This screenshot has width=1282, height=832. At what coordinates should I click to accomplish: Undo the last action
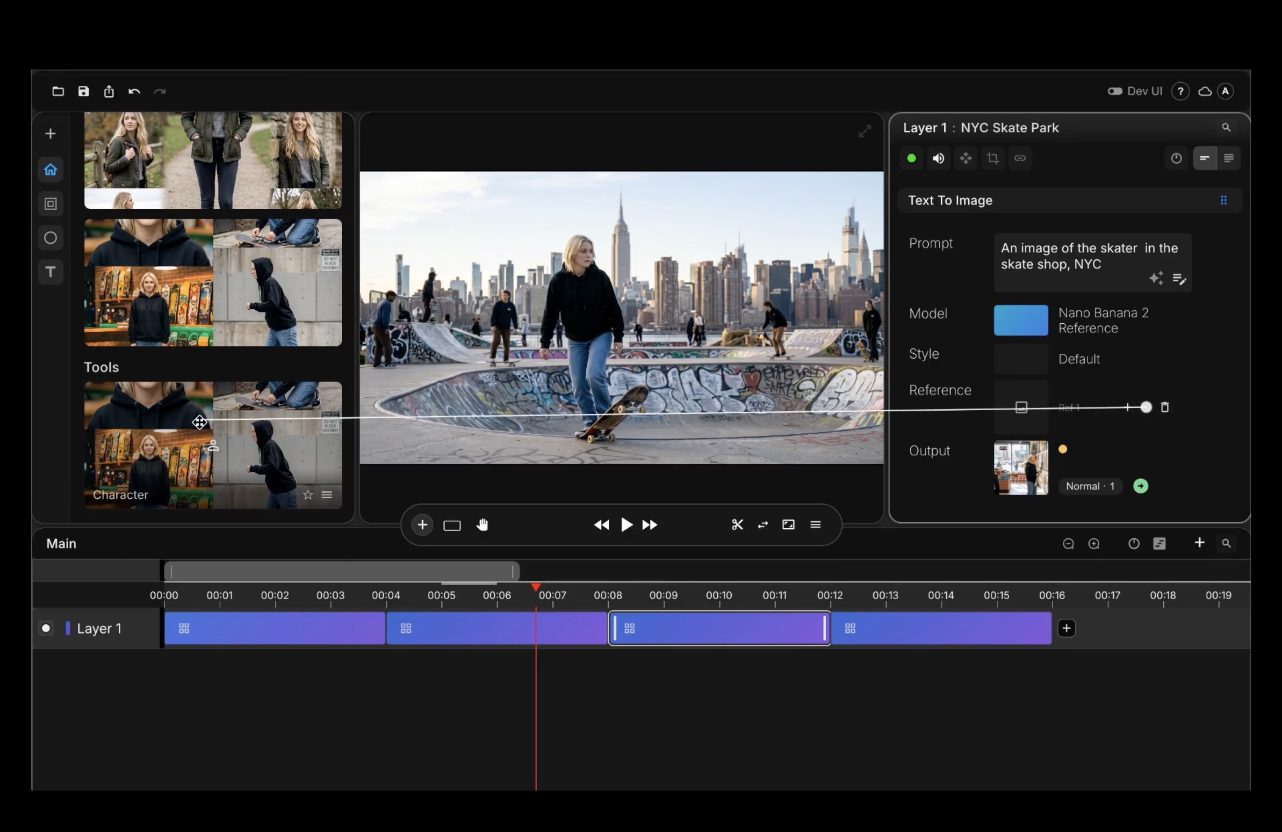point(134,91)
